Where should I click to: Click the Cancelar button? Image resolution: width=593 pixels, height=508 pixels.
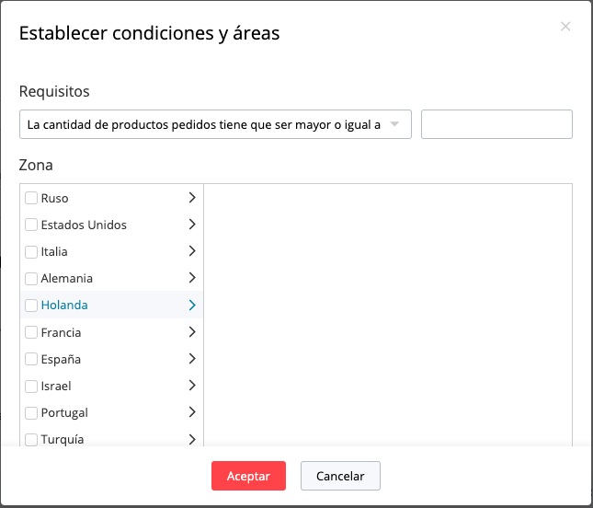340,476
